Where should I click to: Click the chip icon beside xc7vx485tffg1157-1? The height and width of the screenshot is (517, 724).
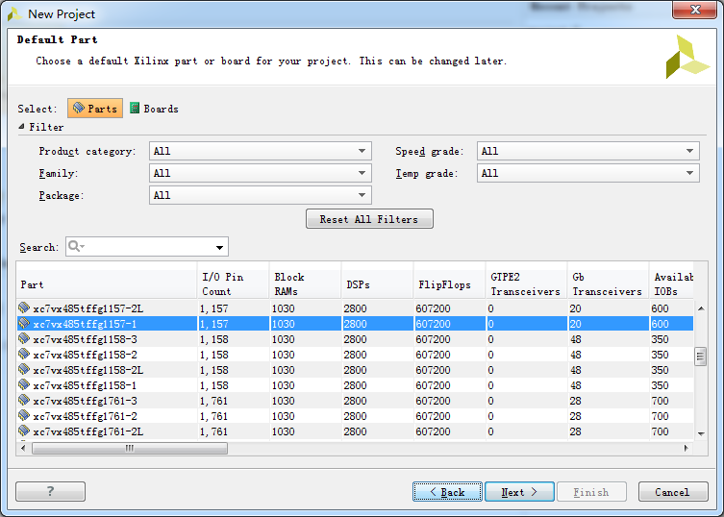(x=24, y=323)
